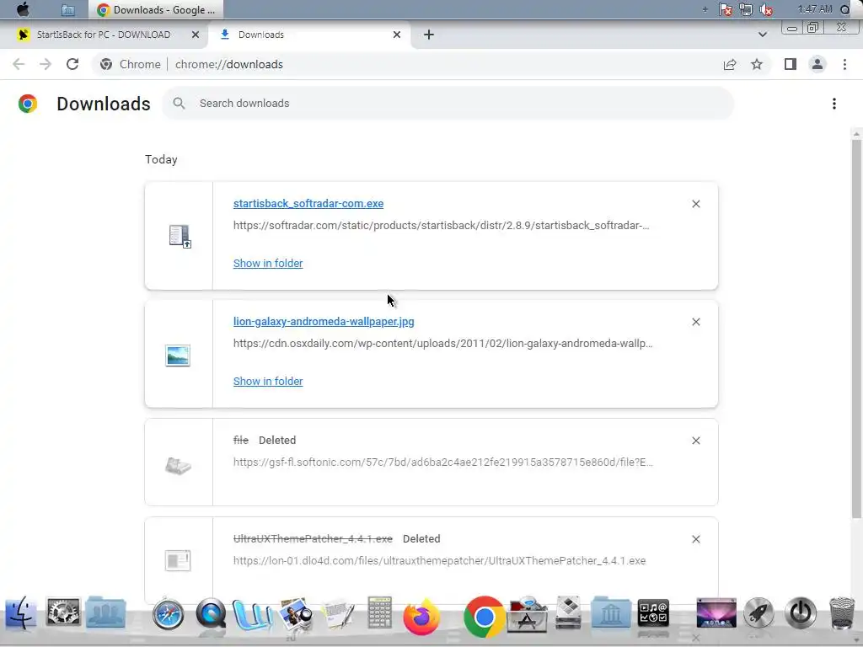Click the softradar.com source URL

coord(442,226)
